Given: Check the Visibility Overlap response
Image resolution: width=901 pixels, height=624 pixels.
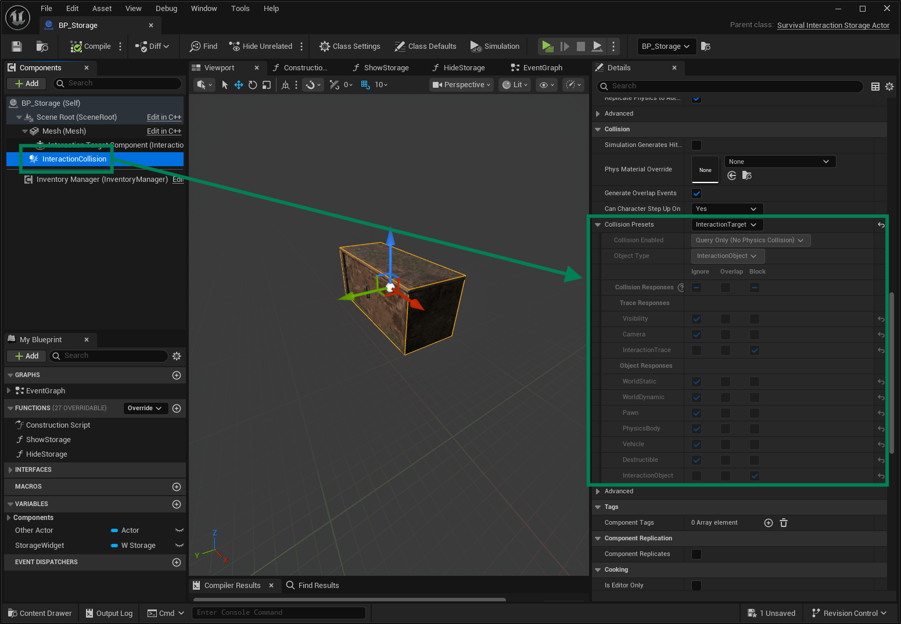Looking at the screenshot, I should coord(725,318).
